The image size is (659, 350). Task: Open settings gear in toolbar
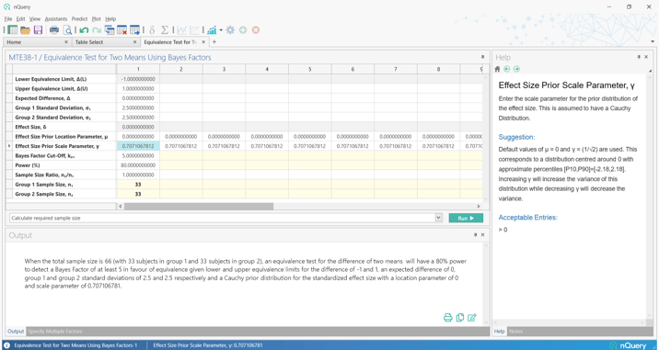tap(230, 29)
